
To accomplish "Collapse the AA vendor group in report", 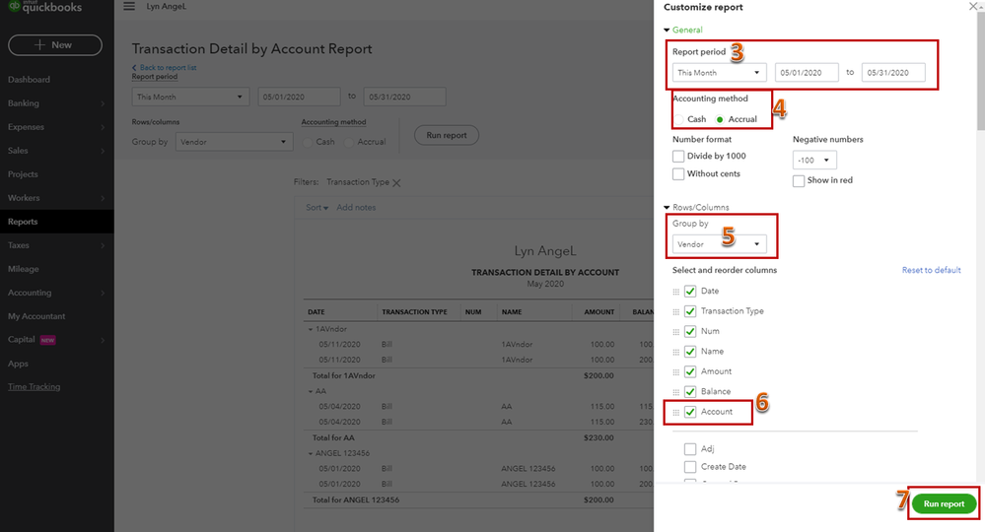I will 311,391.
